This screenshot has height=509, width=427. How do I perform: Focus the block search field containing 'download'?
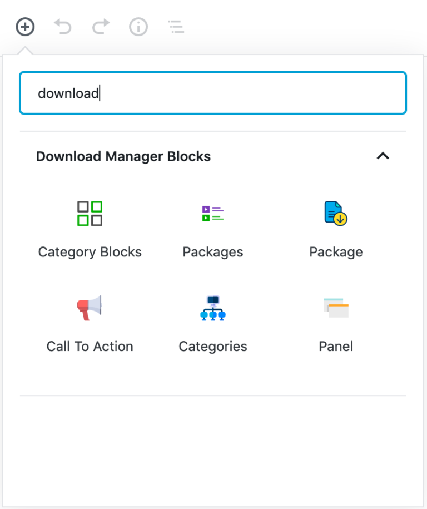[213, 93]
